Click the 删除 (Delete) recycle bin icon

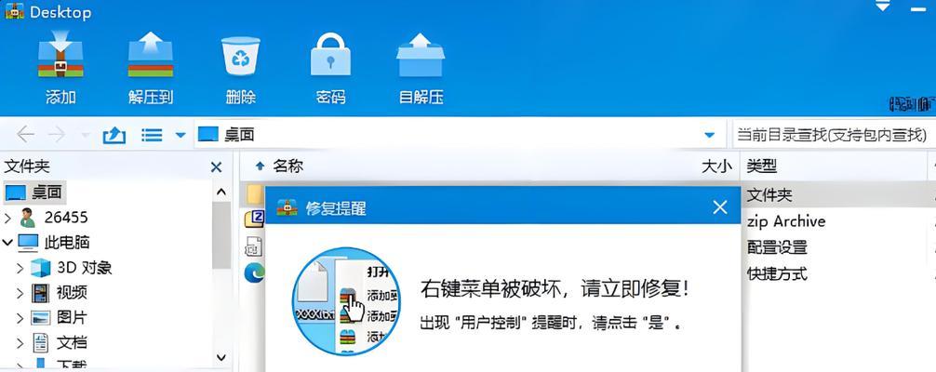(x=241, y=56)
